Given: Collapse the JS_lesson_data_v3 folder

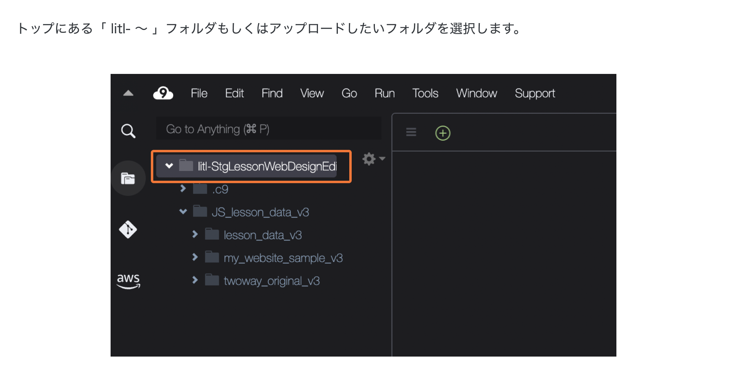Looking at the screenshot, I should [183, 212].
